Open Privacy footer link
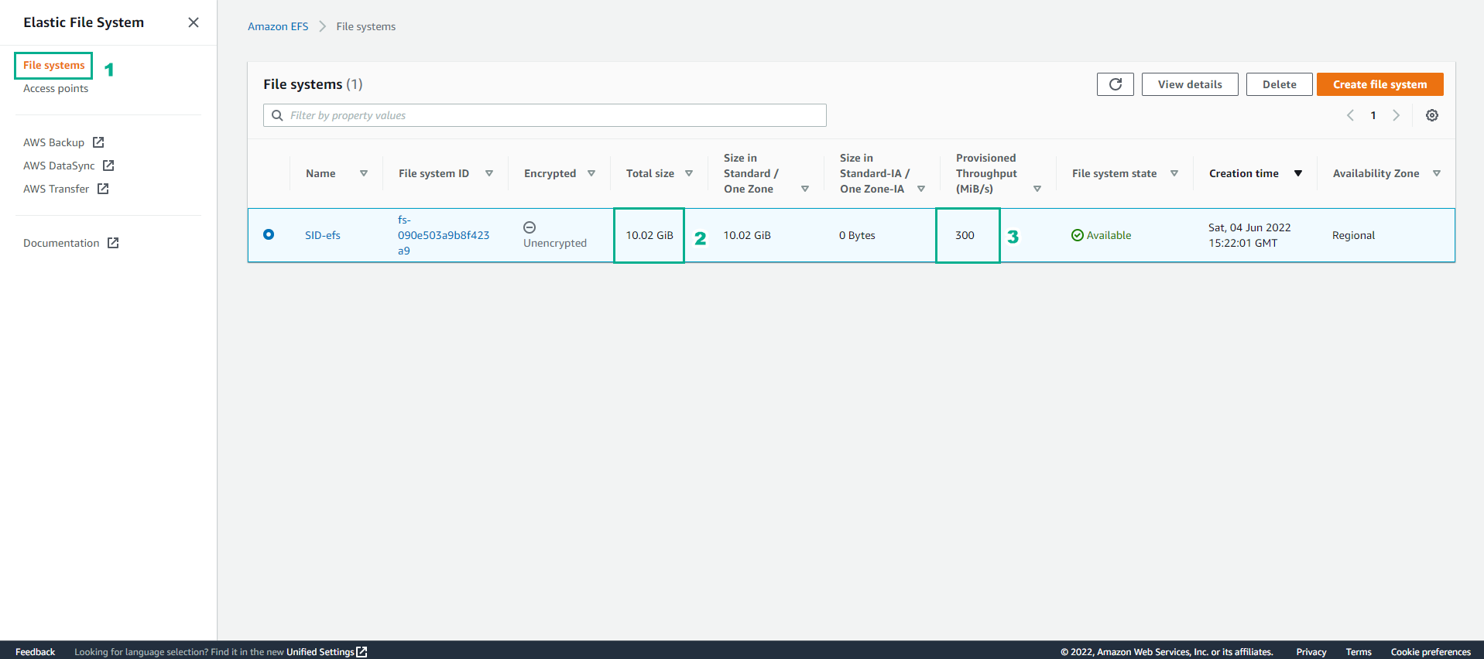Image resolution: width=1484 pixels, height=659 pixels. pos(1311,652)
